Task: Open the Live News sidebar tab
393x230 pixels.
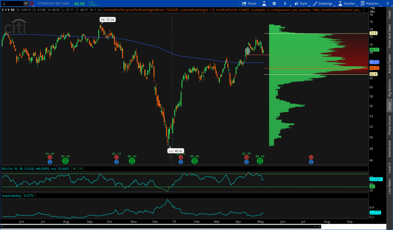Action: (x=389, y=186)
